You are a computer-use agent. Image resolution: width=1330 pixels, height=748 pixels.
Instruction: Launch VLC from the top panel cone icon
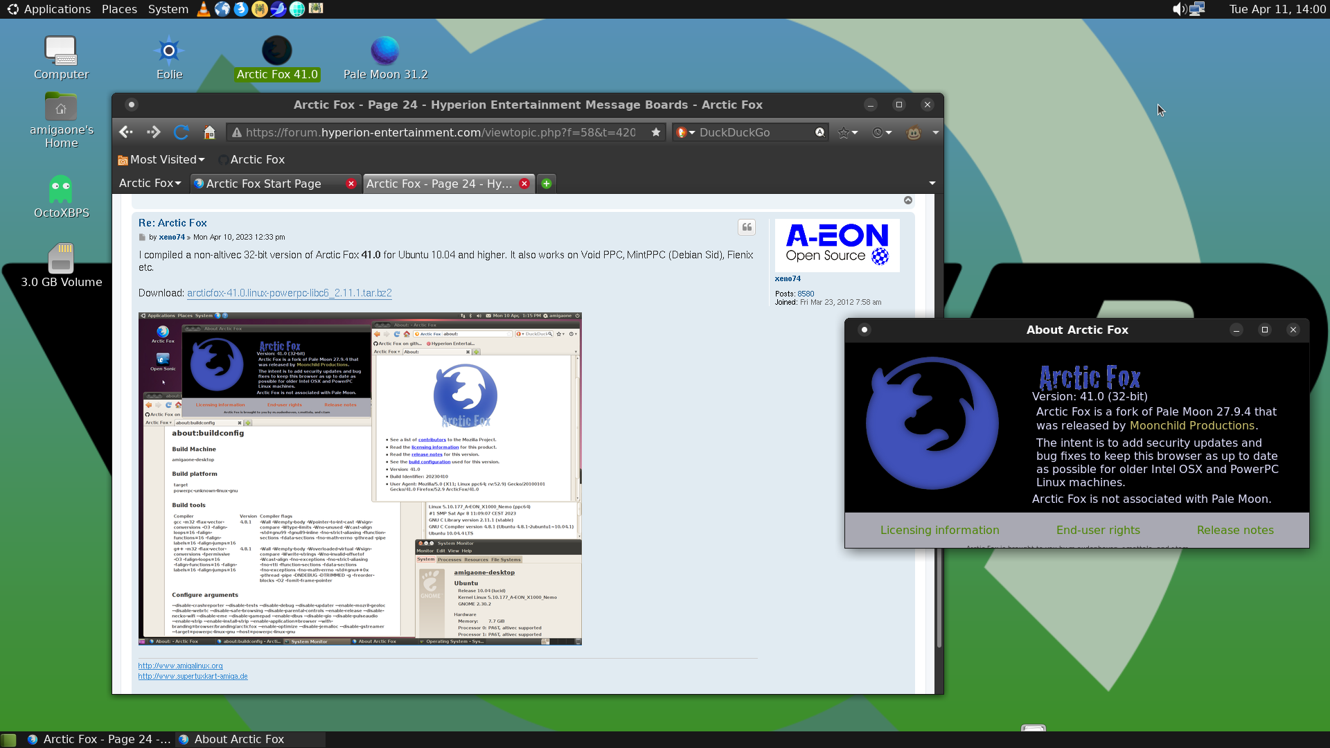tap(204, 9)
